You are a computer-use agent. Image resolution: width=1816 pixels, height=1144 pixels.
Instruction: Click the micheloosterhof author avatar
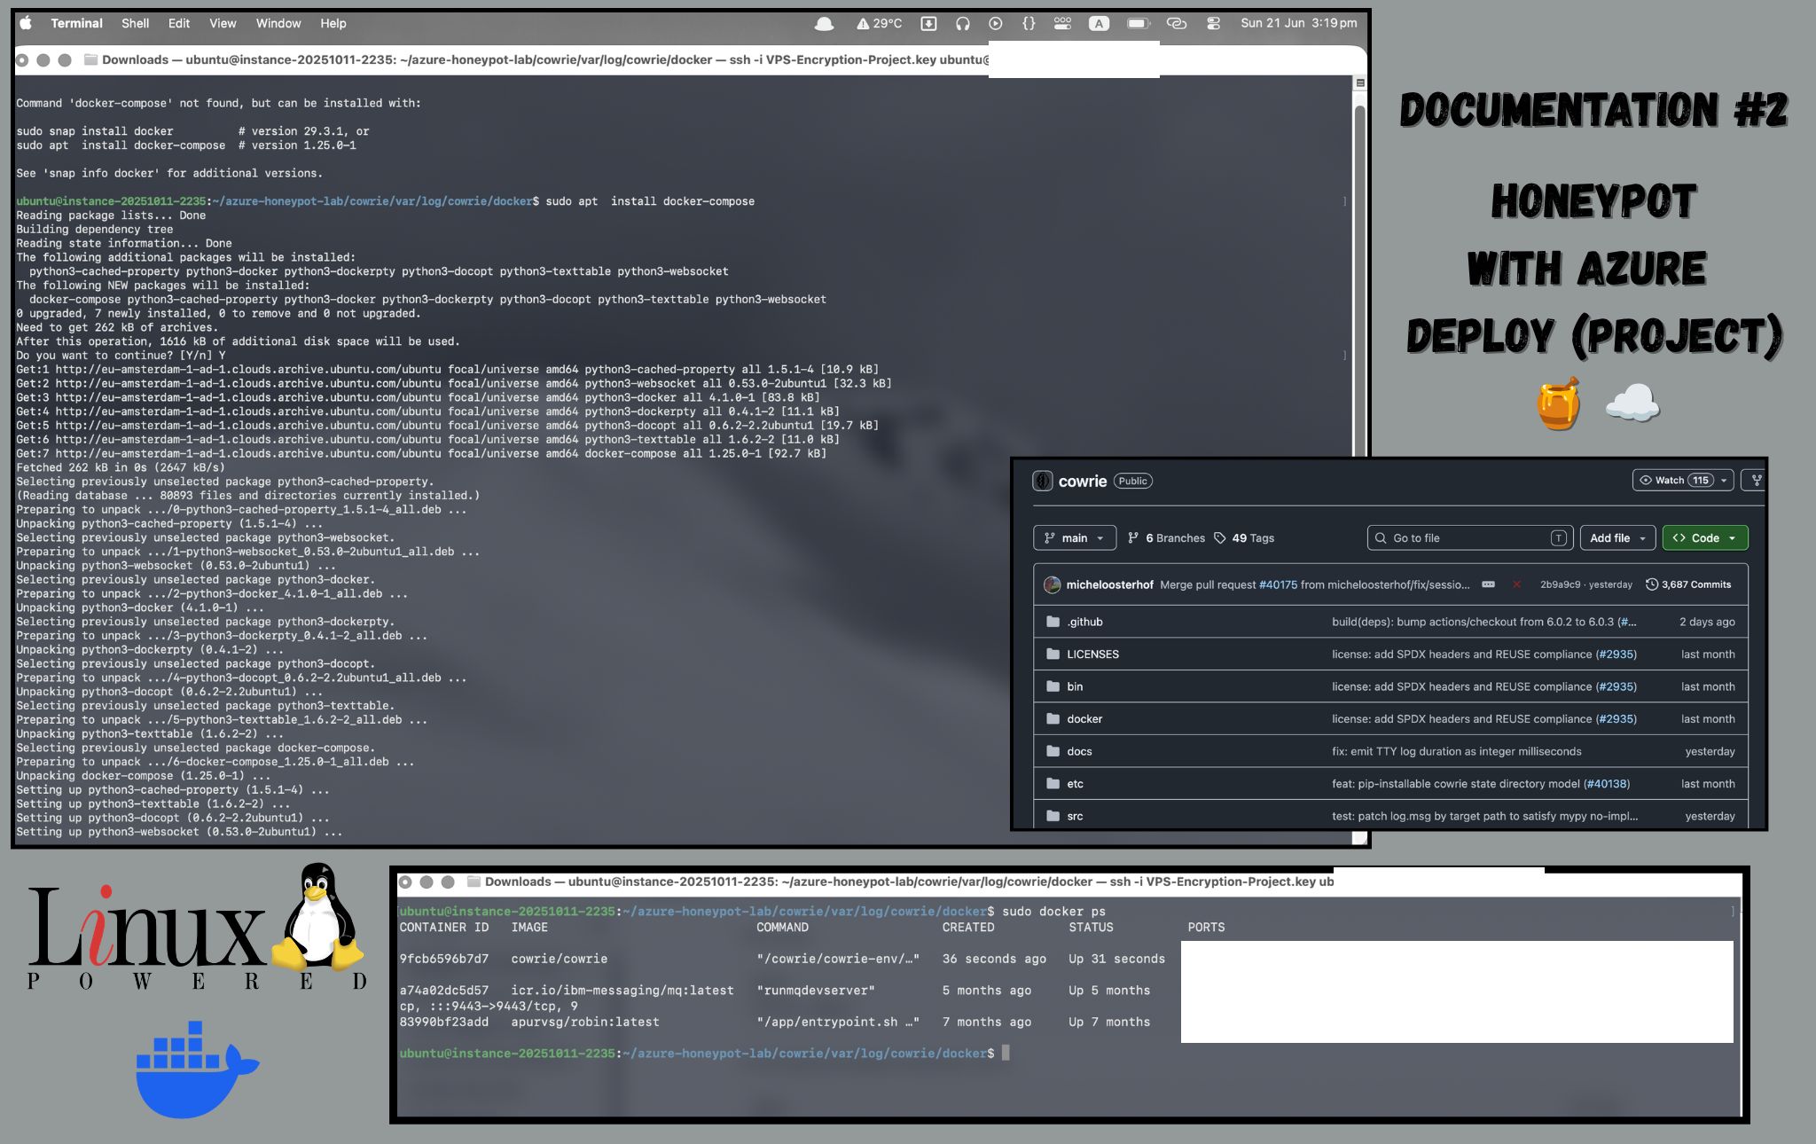pyautogui.click(x=1053, y=584)
